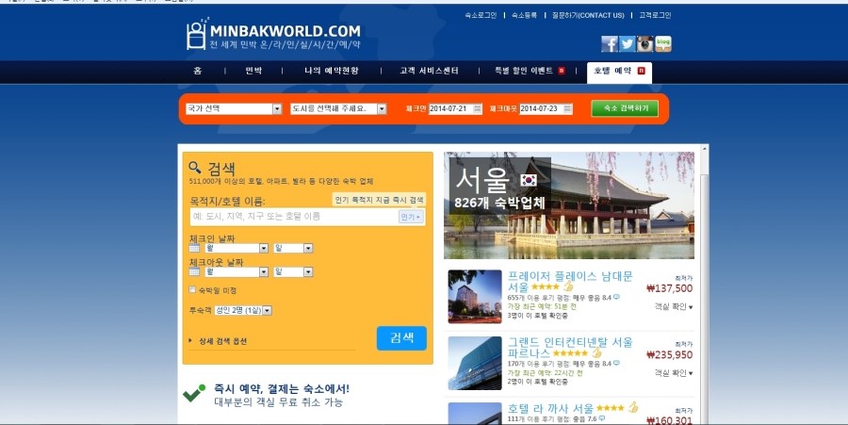Open 특별 할인 이벤트 menu item
This screenshot has height=425, width=848.
click(x=529, y=71)
